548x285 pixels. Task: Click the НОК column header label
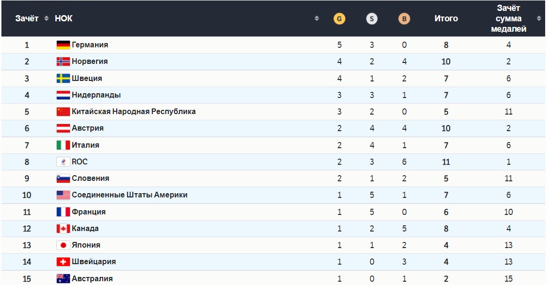[64, 18]
